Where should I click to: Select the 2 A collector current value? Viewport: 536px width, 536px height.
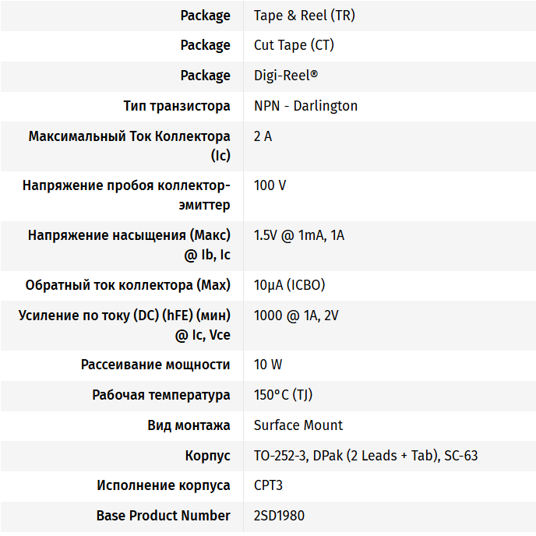[263, 136]
